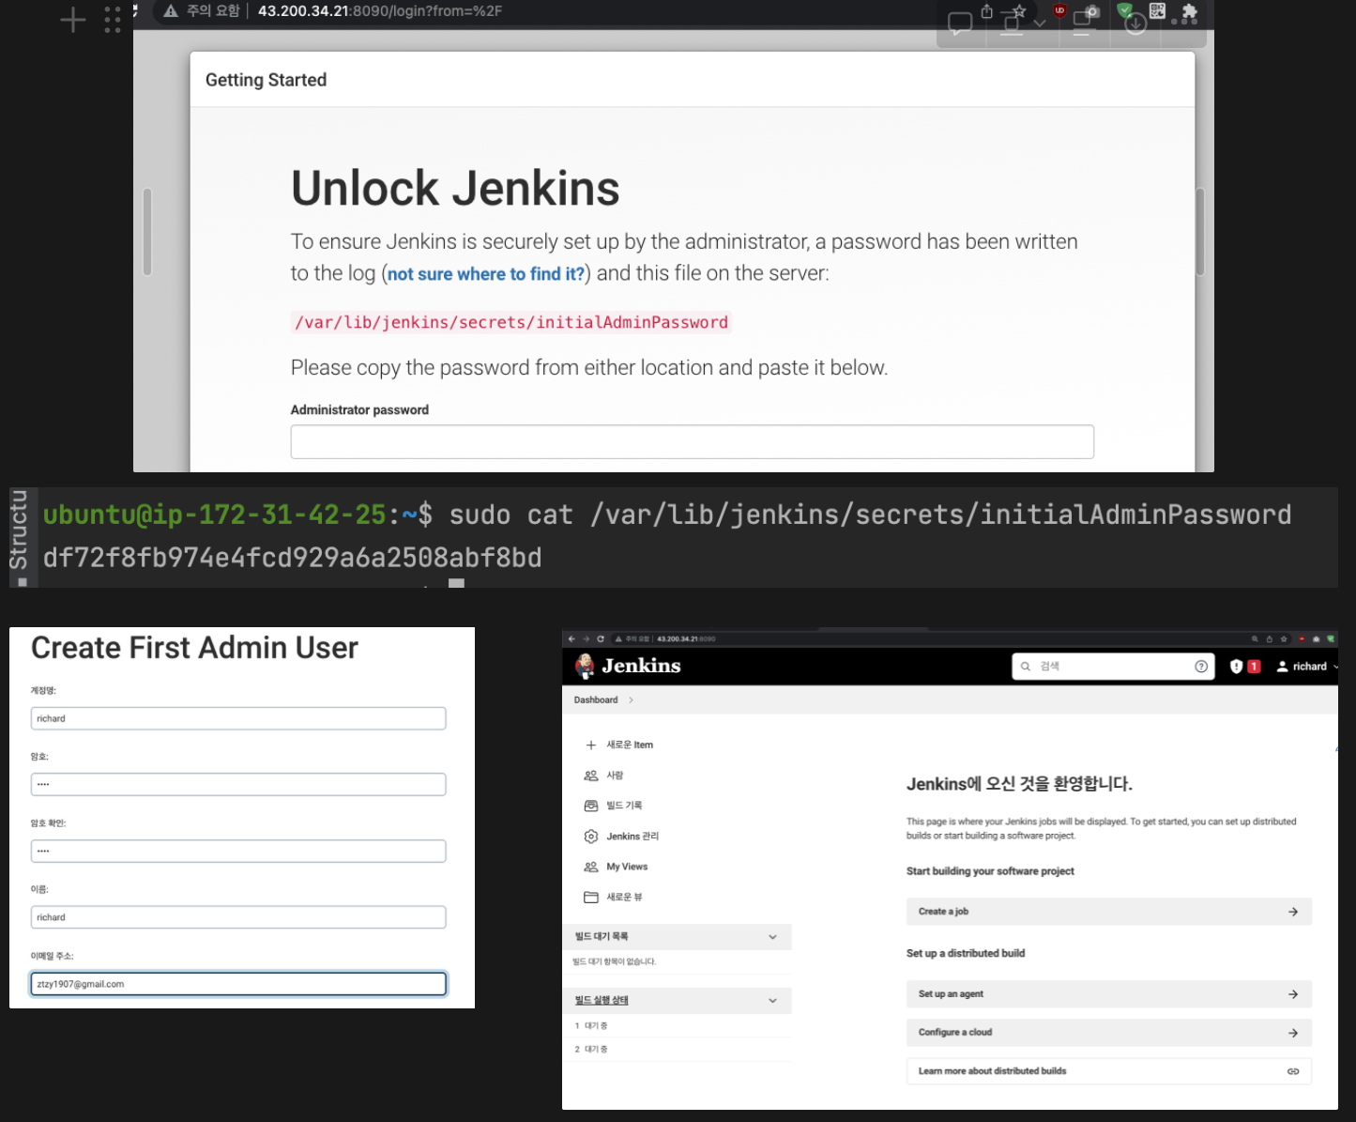1356x1122 pixels.
Task: Open My Views in the sidebar
Action: click(x=617, y=867)
